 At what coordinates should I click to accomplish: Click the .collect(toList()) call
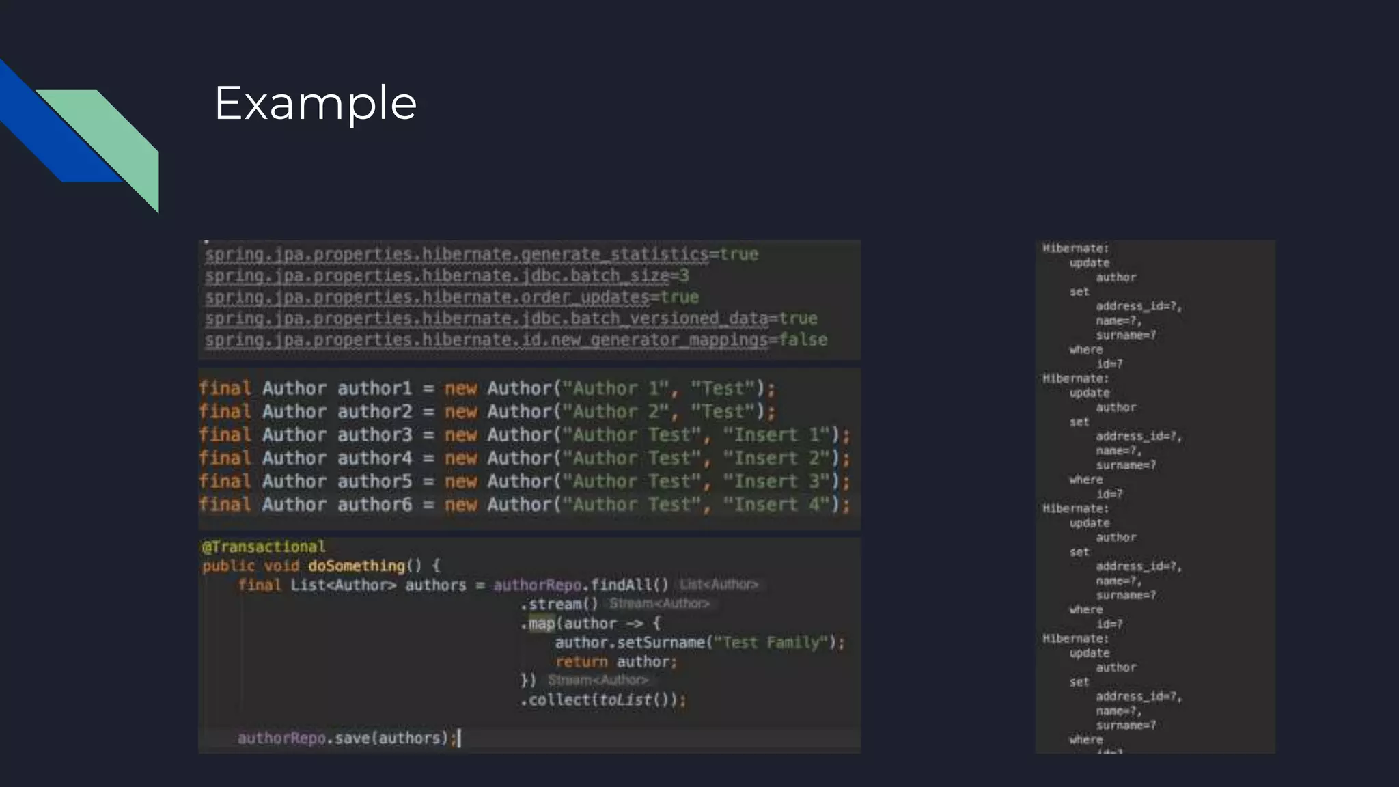pos(602,700)
